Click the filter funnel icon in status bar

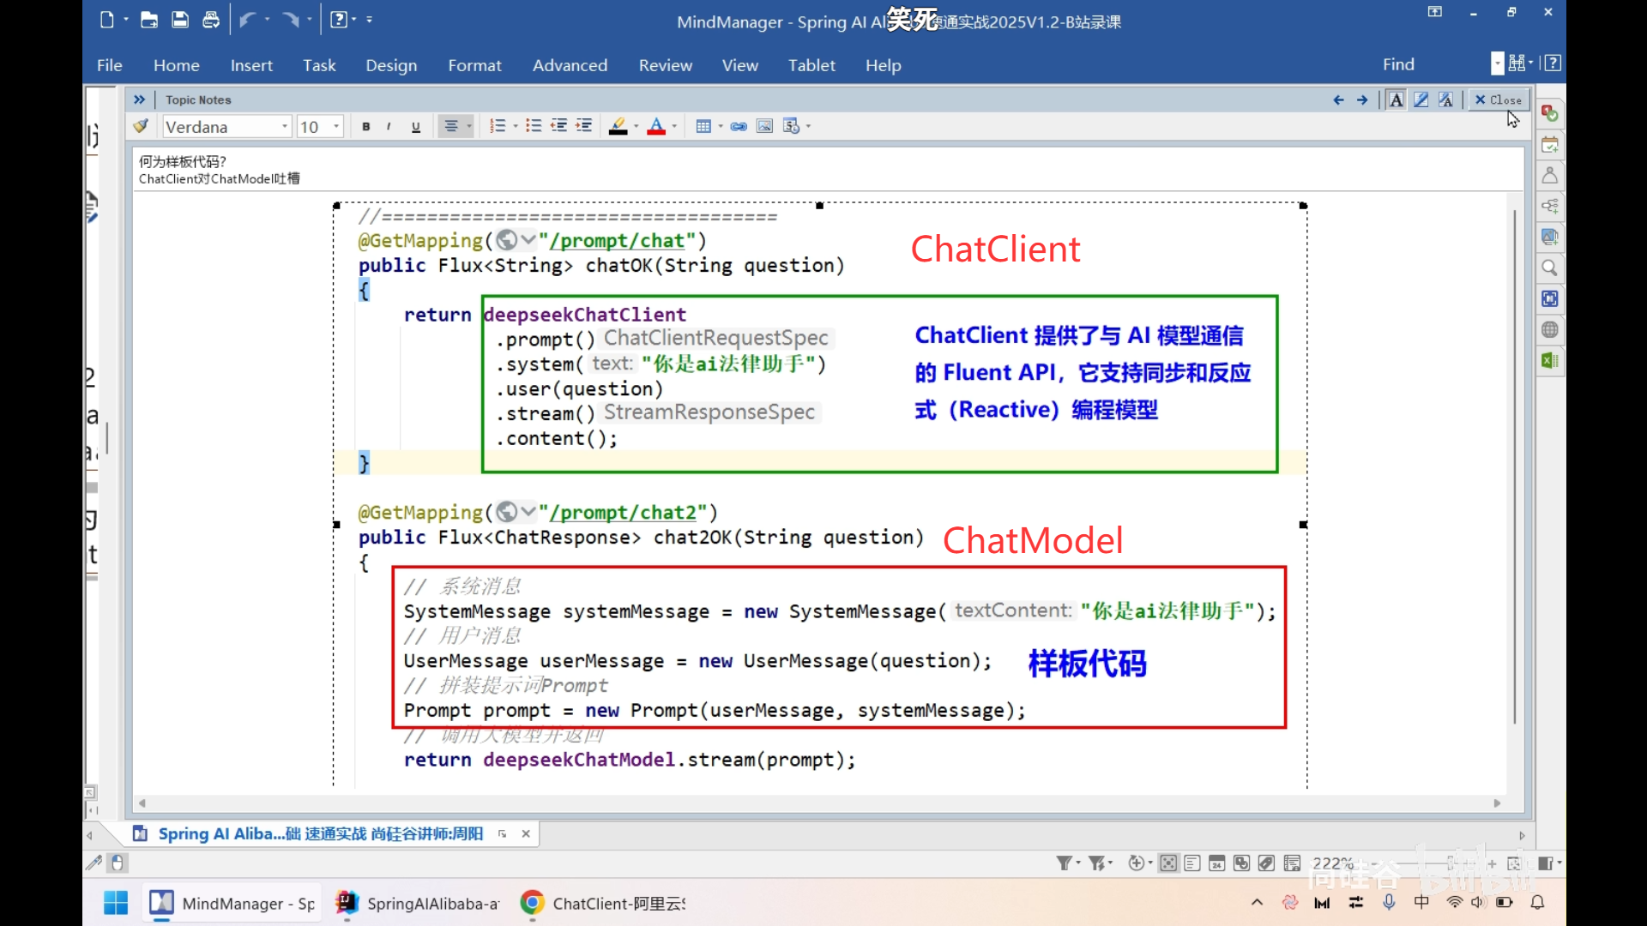[x=1064, y=863]
